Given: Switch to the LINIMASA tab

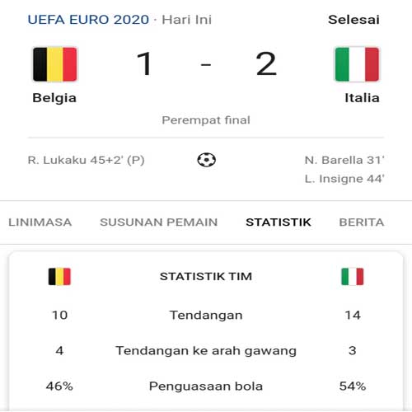Looking at the screenshot, I should point(40,222).
